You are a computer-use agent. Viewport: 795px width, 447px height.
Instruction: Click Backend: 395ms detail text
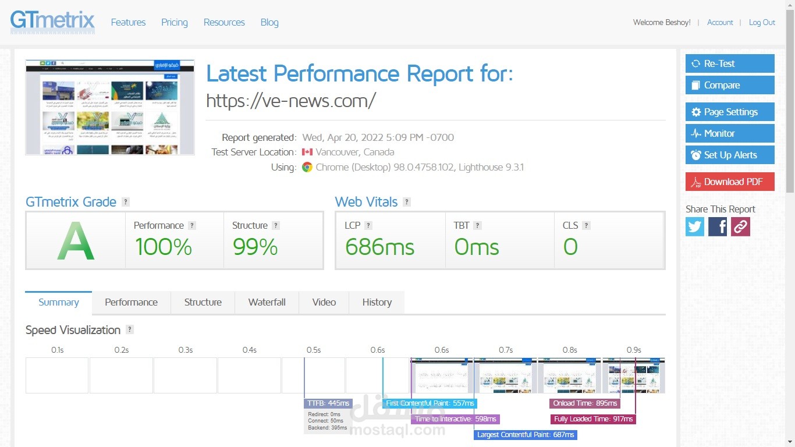click(x=328, y=428)
